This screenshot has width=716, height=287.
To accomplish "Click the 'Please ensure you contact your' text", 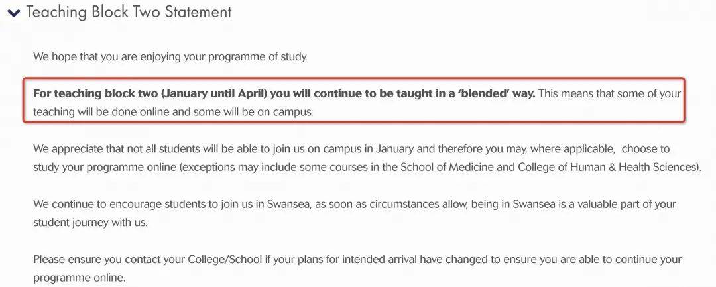I will point(109,260).
